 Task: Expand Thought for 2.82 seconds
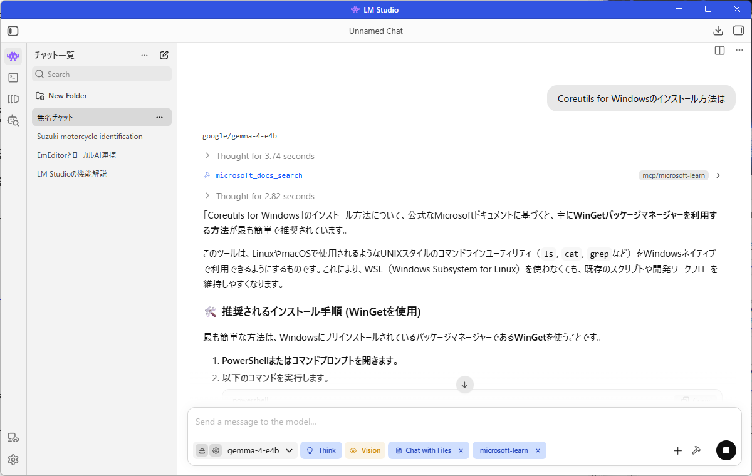[x=259, y=196]
